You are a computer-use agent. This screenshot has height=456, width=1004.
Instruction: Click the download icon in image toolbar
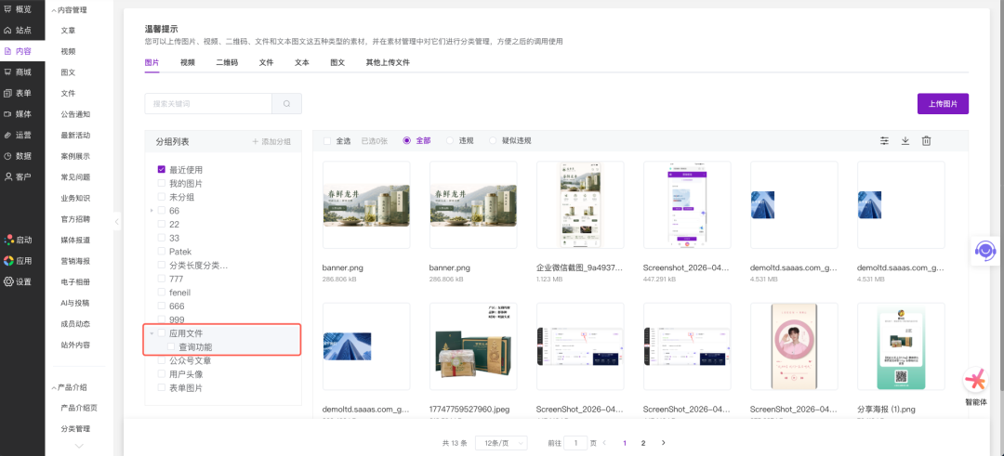[x=905, y=141]
